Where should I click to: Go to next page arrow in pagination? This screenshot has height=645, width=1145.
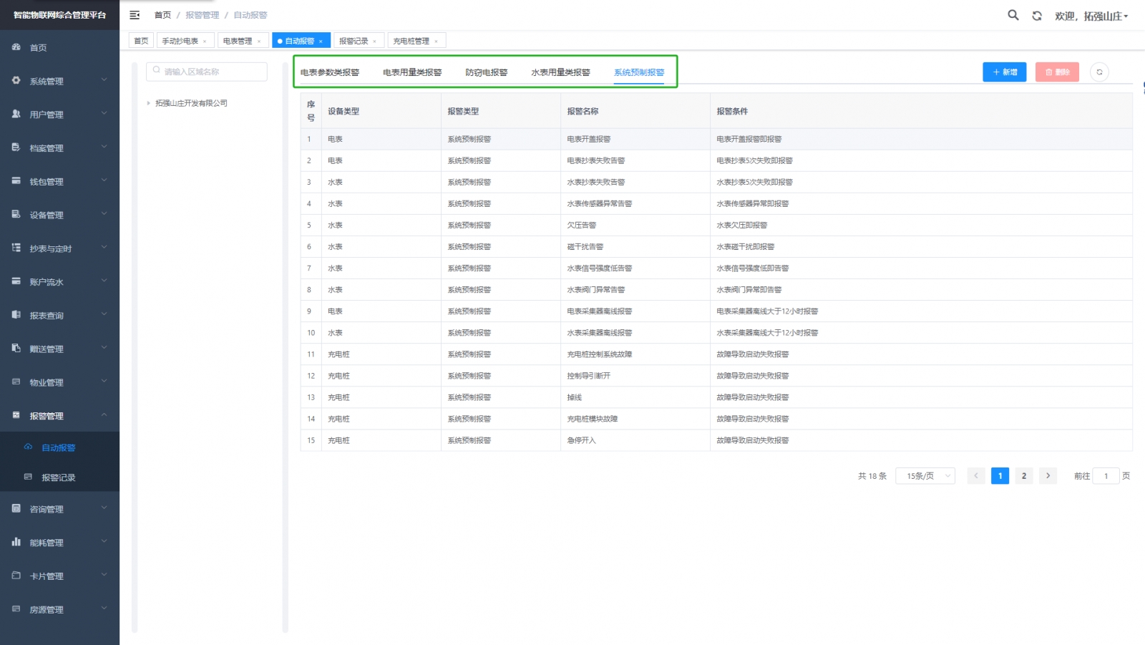pos(1048,476)
